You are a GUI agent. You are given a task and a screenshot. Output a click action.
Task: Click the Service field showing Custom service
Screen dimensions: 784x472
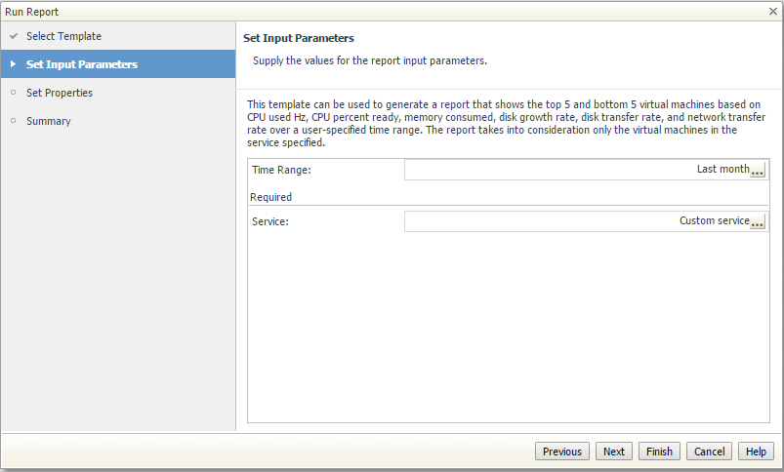[585, 221]
